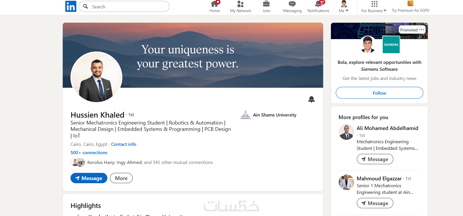Open Messaging
Screen dimensions: 463x216
pyautogui.click(x=292, y=7)
